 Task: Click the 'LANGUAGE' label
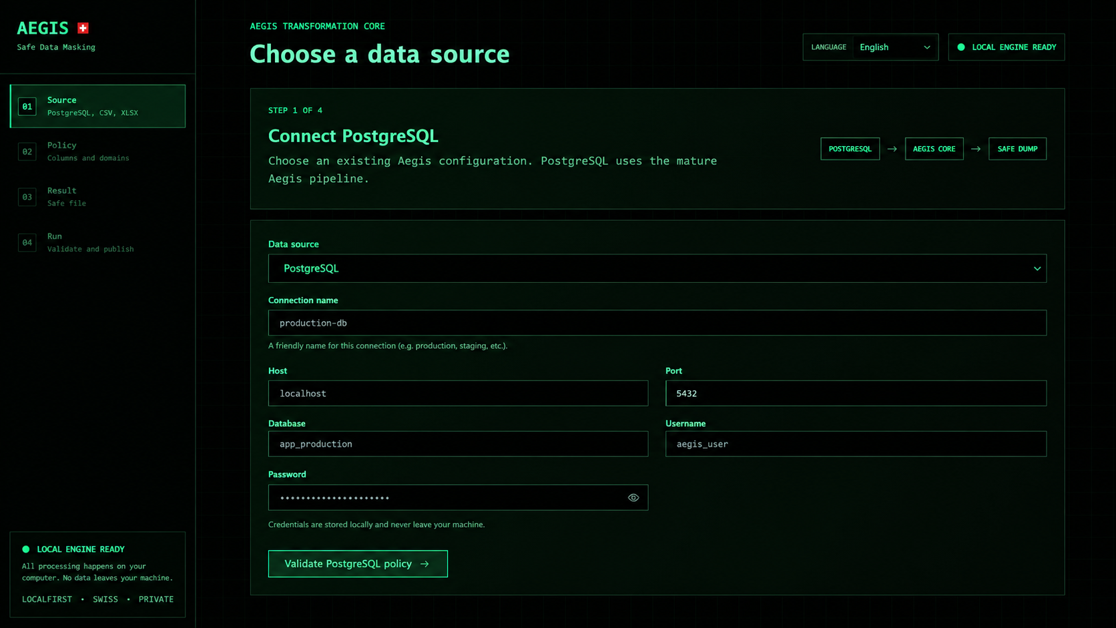(x=828, y=47)
